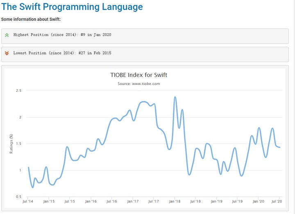
Task: Click the Jul '14 x-axis label
Action: (28, 201)
